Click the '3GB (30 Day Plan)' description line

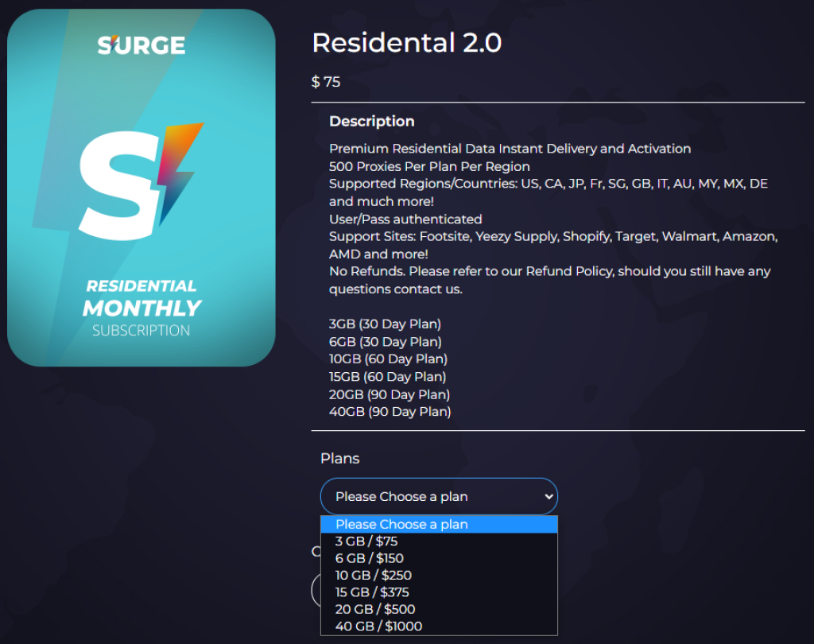coord(385,324)
